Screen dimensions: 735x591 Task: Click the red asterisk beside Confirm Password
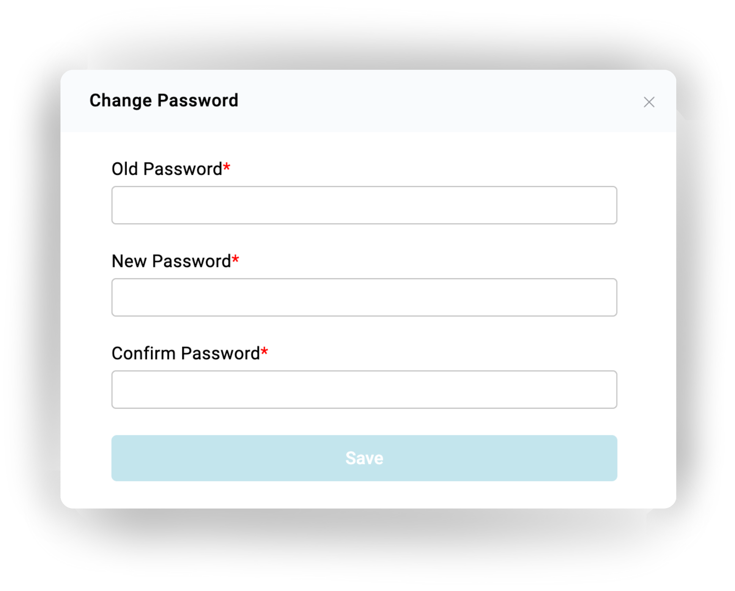(x=264, y=352)
